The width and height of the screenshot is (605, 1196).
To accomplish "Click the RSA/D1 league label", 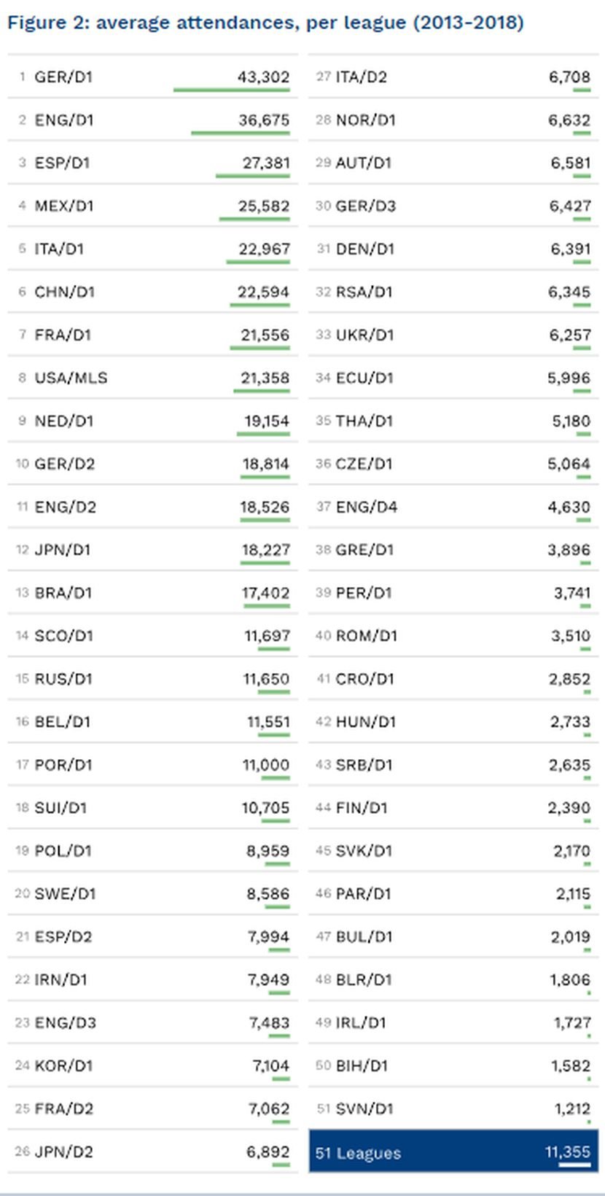I will [x=364, y=292].
